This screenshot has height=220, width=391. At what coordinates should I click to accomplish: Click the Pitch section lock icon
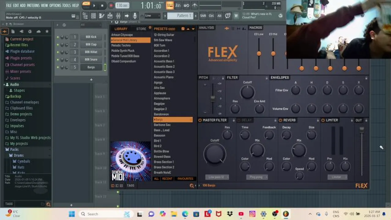tap(223, 78)
